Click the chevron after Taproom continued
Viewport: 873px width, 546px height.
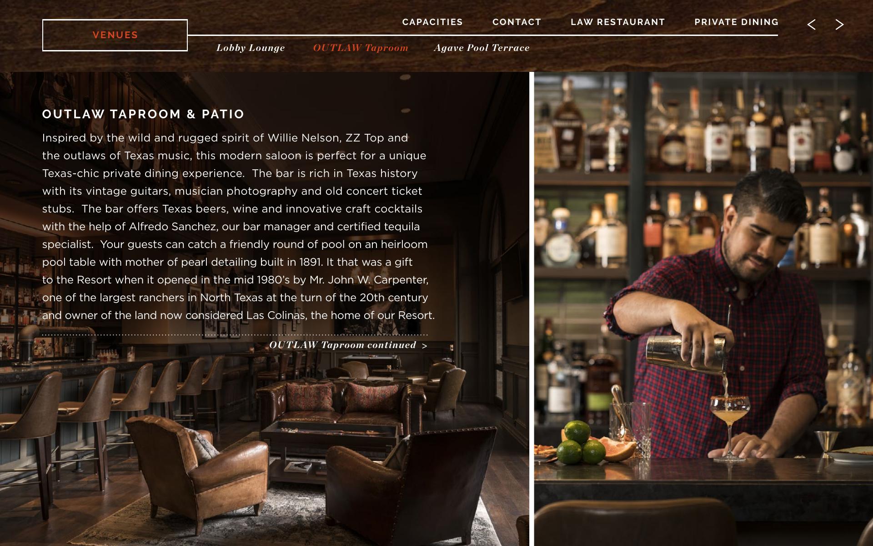pos(424,346)
